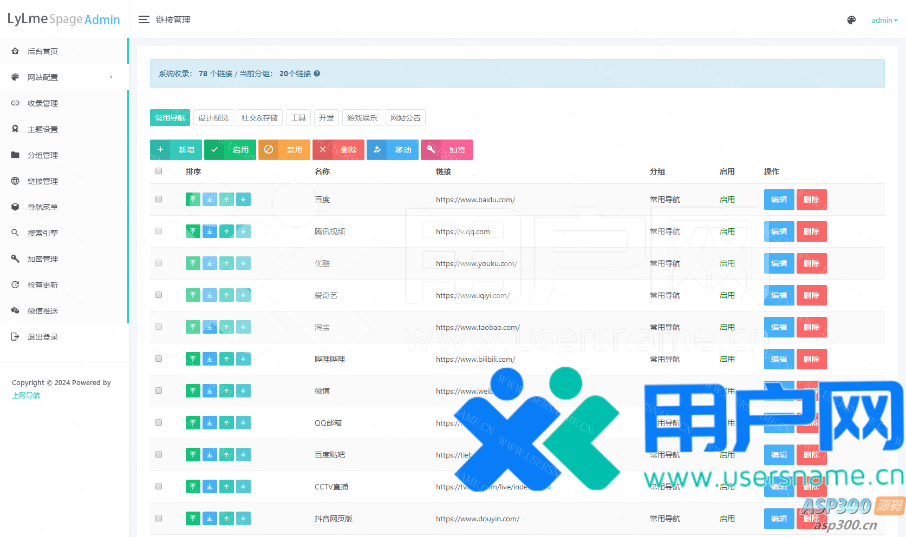Switch to the 开发 group tab
This screenshot has height=537, width=906.
pyautogui.click(x=327, y=118)
